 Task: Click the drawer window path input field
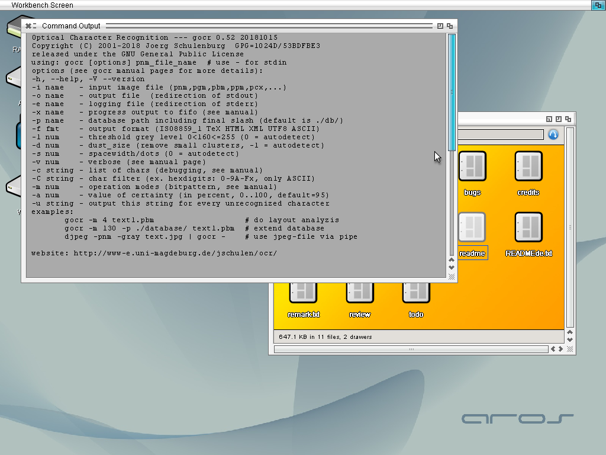click(x=501, y=134)
